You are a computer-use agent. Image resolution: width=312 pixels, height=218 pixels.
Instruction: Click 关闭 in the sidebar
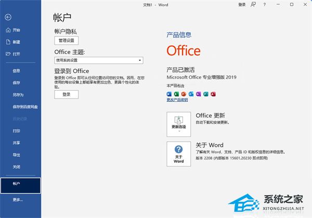coord(16,167)
